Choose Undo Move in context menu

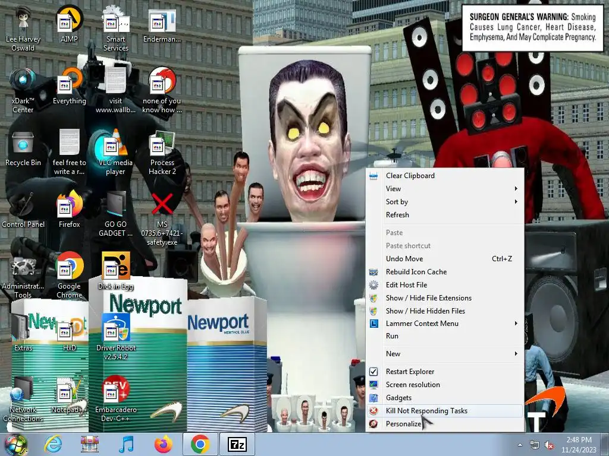(x=445, y=259)
